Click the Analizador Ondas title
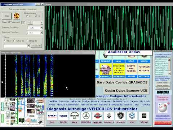Viewport: 173px width, 130px height. tap(124, 52)
